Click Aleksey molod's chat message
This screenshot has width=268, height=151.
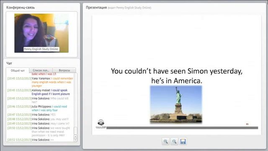(x=39, y=92)
